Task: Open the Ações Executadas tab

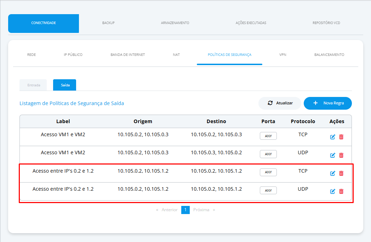Action: [251, 23]
